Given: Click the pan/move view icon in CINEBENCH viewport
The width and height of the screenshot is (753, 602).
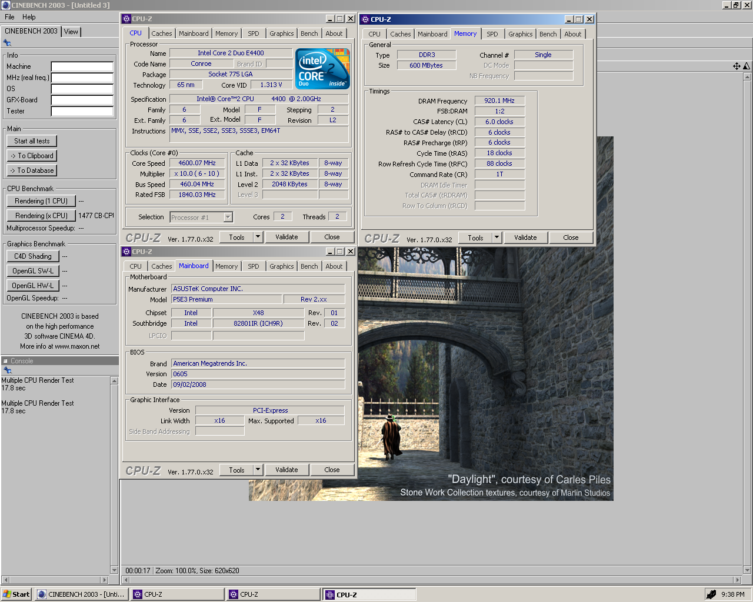Looking at the screenshot, I should 737,66.
